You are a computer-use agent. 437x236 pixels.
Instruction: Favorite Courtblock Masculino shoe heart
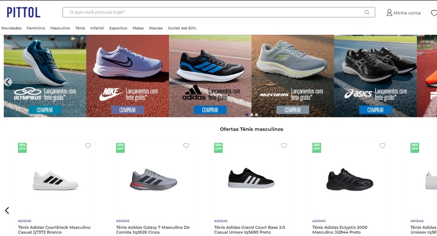[88, 146]
